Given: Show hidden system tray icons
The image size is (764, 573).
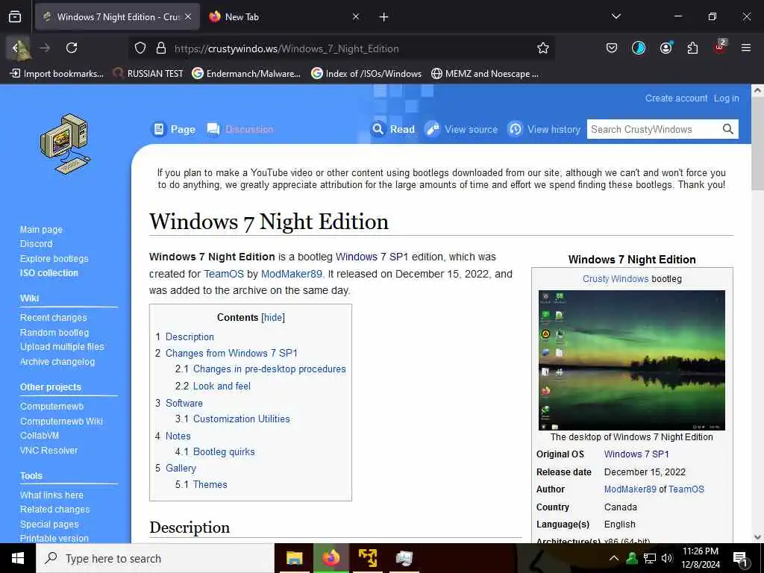Looking at the screenshot, I should click(614, 558).
